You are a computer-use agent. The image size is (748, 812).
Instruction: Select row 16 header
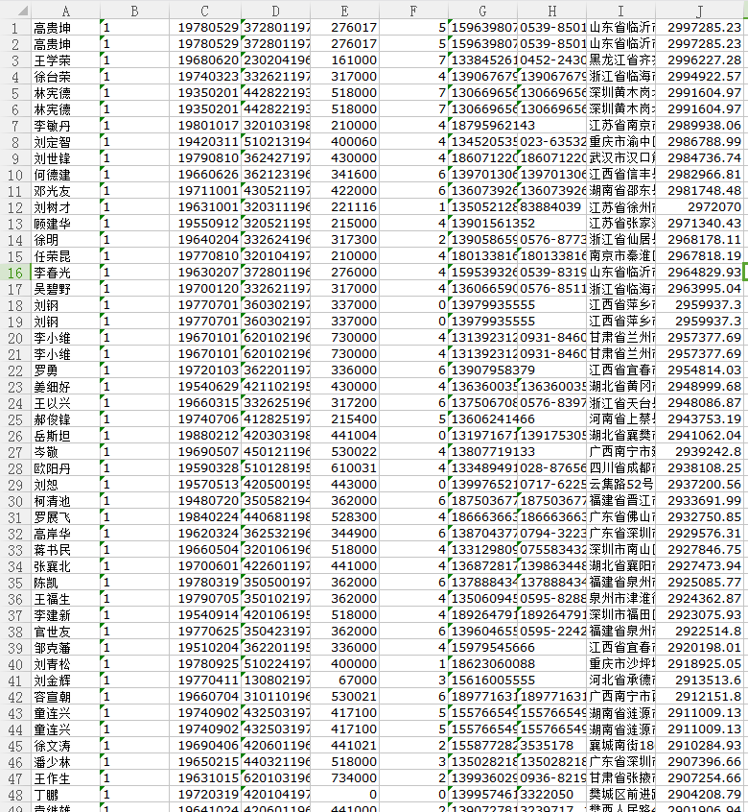[15, 273]
